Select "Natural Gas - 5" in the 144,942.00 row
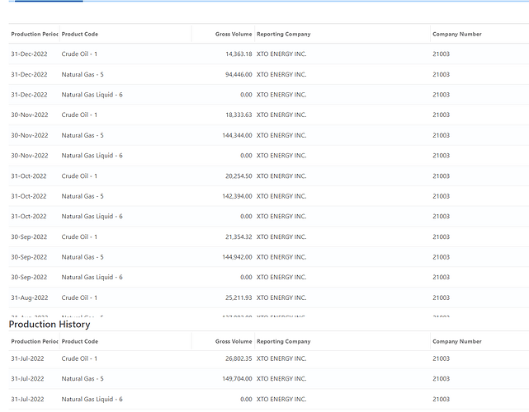 tap(83, 257)
